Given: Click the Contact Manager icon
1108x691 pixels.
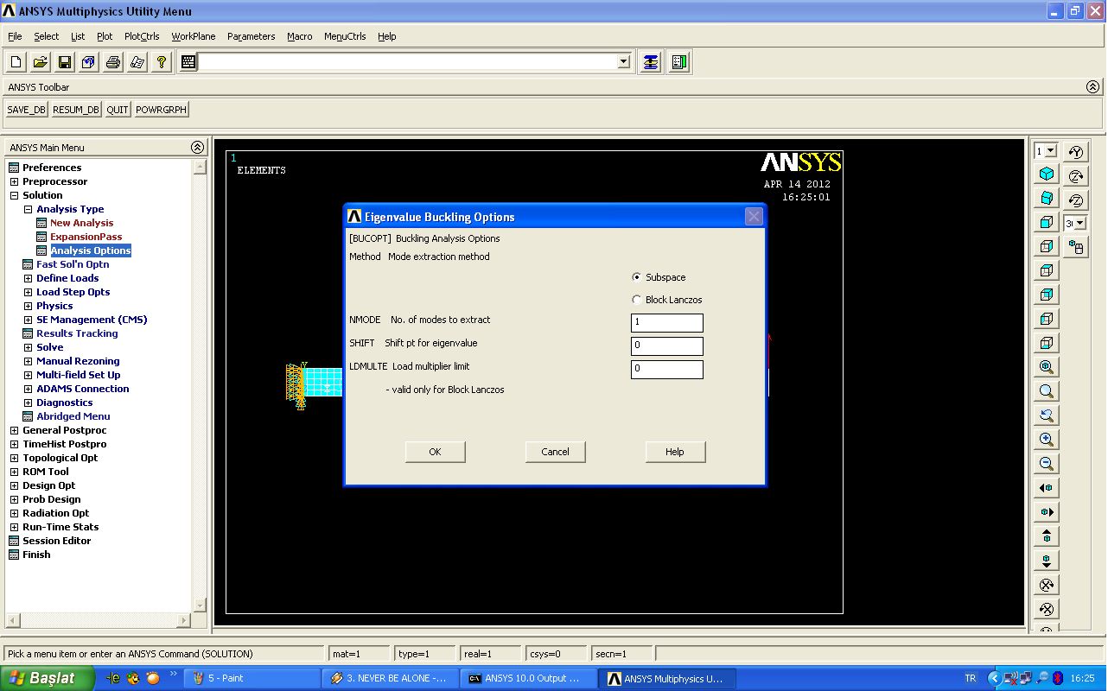Looking at the screenshot, I should pyautogui.click(x=679, y=62).
